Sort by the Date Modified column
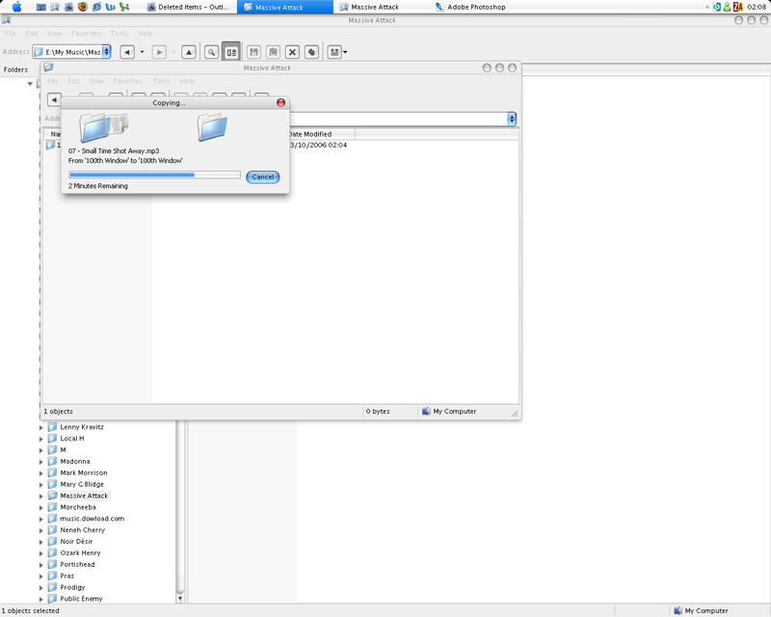Viewport: 771px width, 617px height. (x=320, y=134)
